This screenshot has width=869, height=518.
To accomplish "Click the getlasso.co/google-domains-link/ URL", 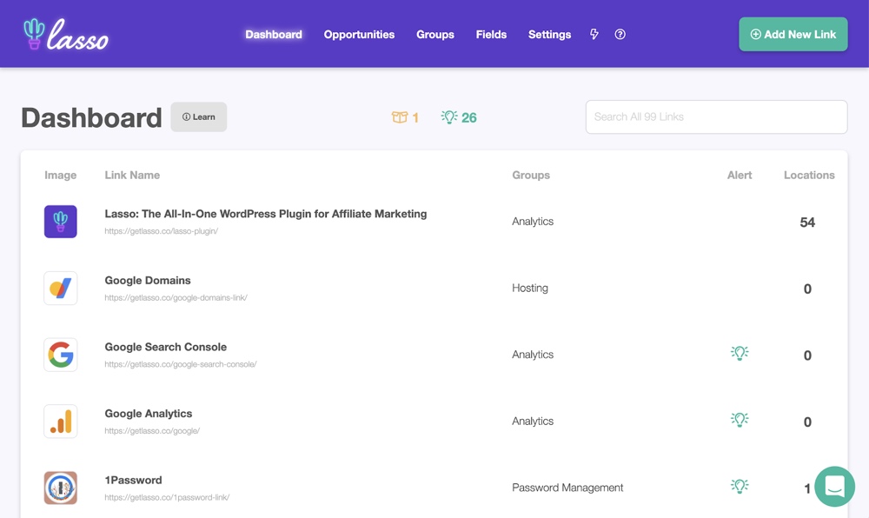I will (176, 297).
